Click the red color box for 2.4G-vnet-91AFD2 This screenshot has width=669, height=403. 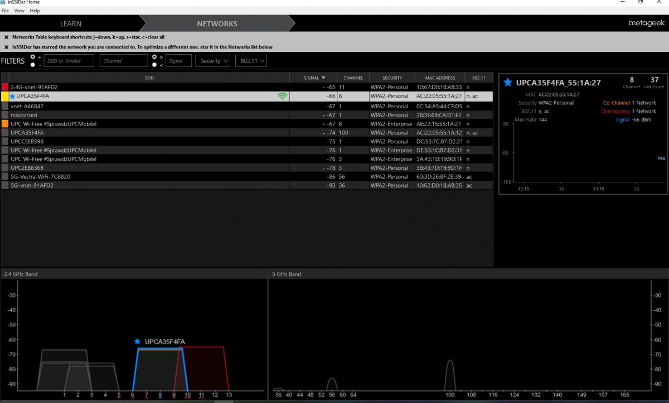click(x=5, y=87)
